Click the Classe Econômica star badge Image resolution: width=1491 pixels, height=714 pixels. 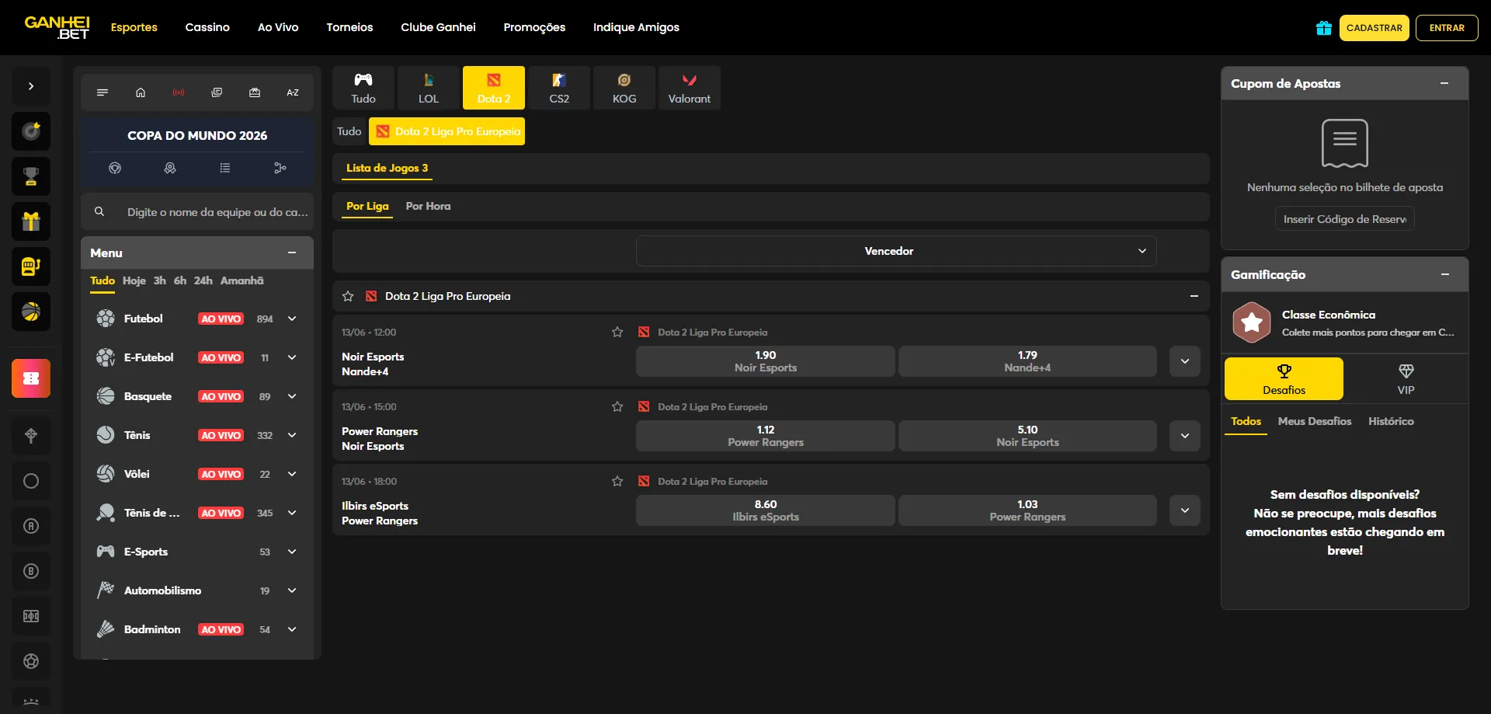coord(1252,322)
